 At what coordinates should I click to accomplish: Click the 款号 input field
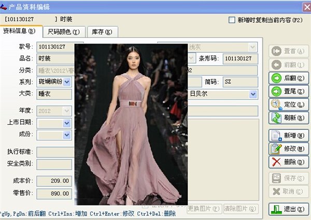point(55,47)
